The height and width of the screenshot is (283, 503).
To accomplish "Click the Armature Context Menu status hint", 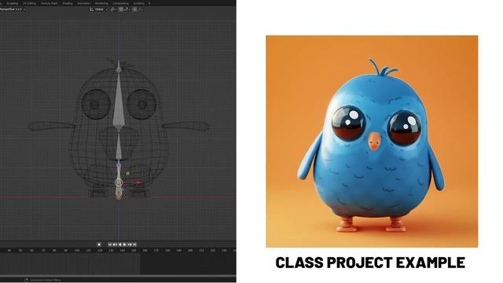I will (x=45, y=280).
